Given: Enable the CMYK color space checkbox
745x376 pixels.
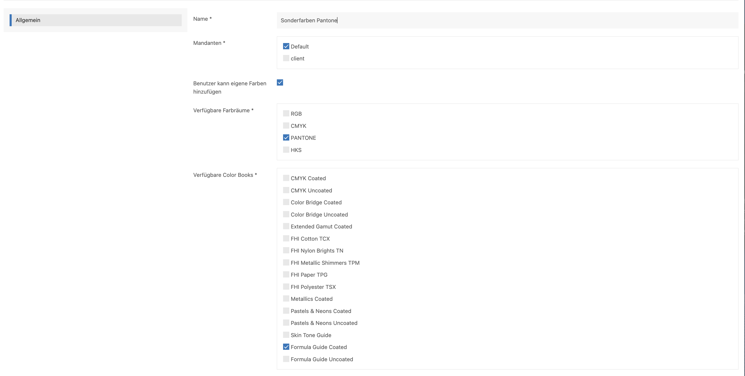Looking at the screenshot, I should coord(286,126).
